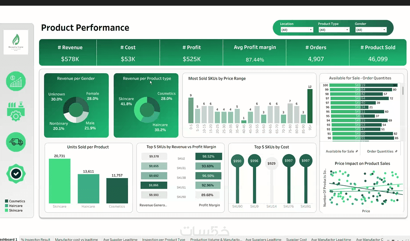The image size is (410, 241).
Task: Open the Avg Supplier Leadtime tab
Action: pyautogui.click(x=120, y=239)
